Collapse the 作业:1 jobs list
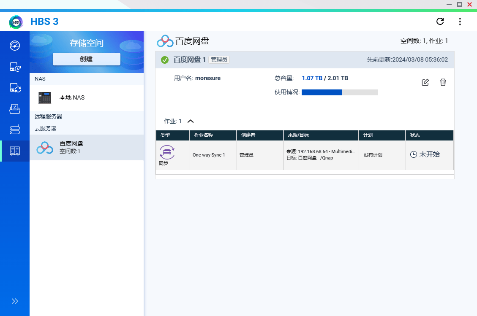 [190, 121]
